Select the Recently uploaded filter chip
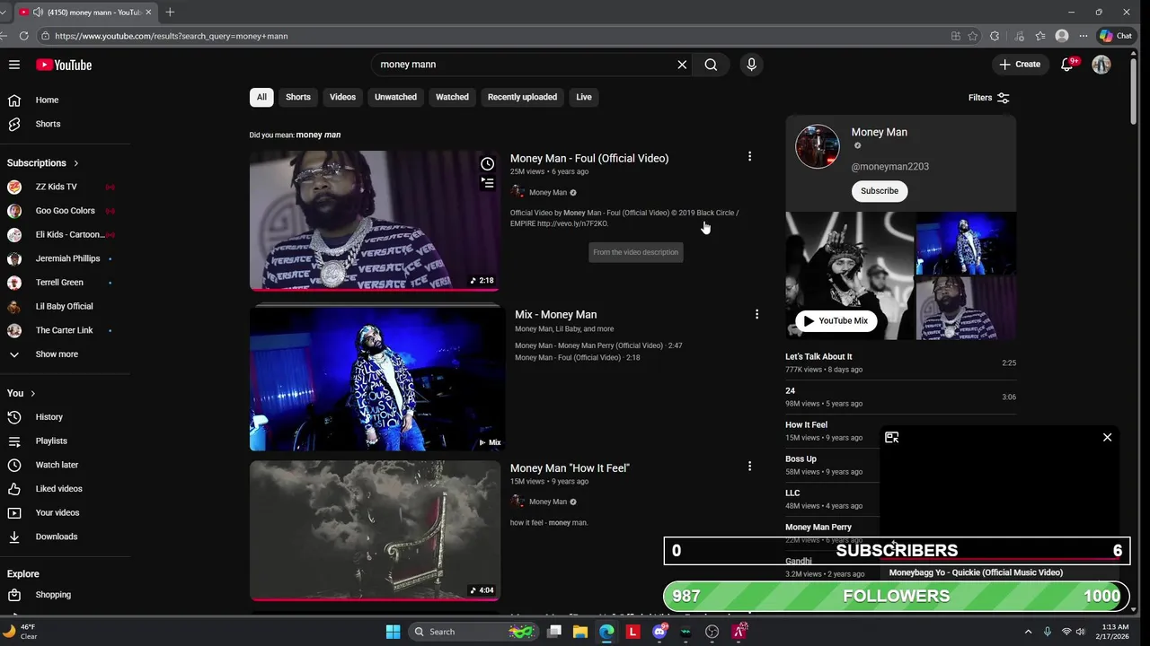The height and width of the screenshot is (646, 1150). 522,97
